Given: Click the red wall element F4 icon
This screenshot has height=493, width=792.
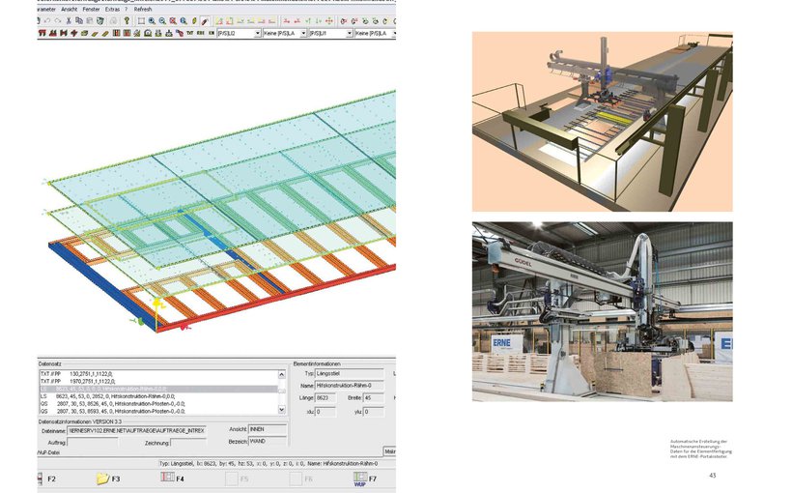Looking at the screenshot, I should click(x=167, y=478).
